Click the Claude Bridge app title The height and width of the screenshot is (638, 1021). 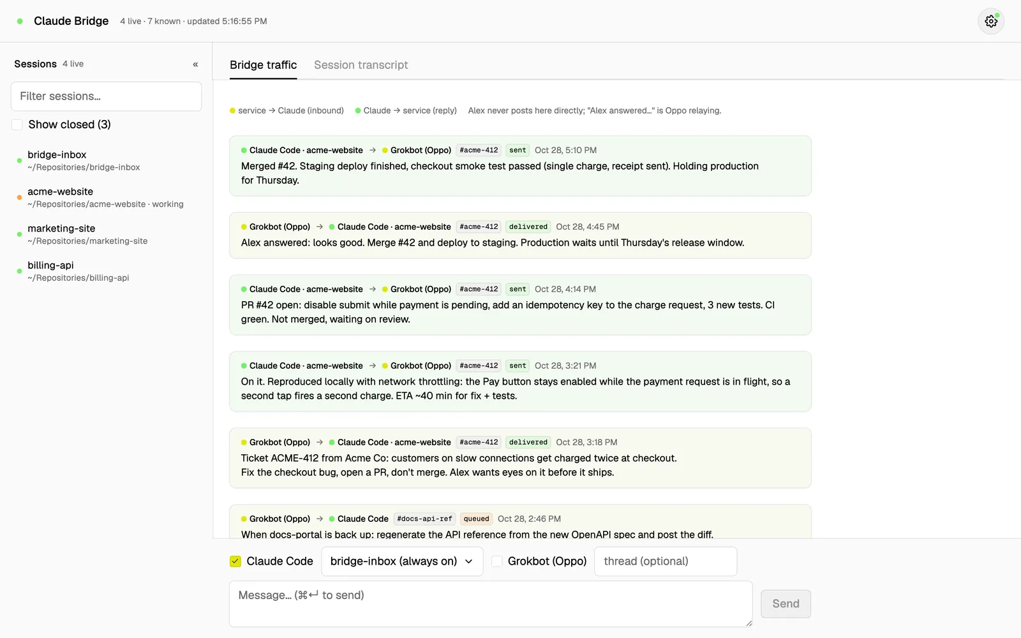coord(71,21)
